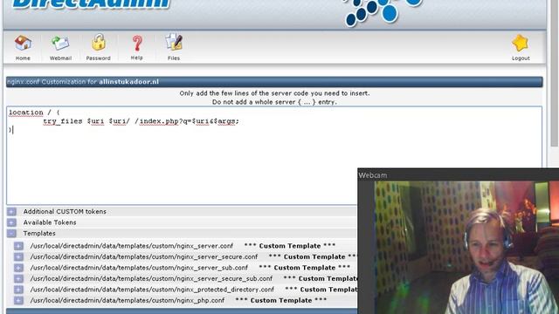
Task: Expand nginx_server_secure.conf template
Action: coord(18,256)
